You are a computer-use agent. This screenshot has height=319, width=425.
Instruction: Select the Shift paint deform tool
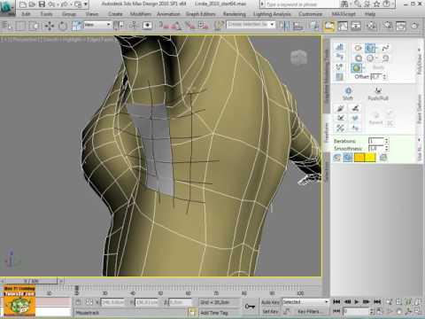point(348,93)
